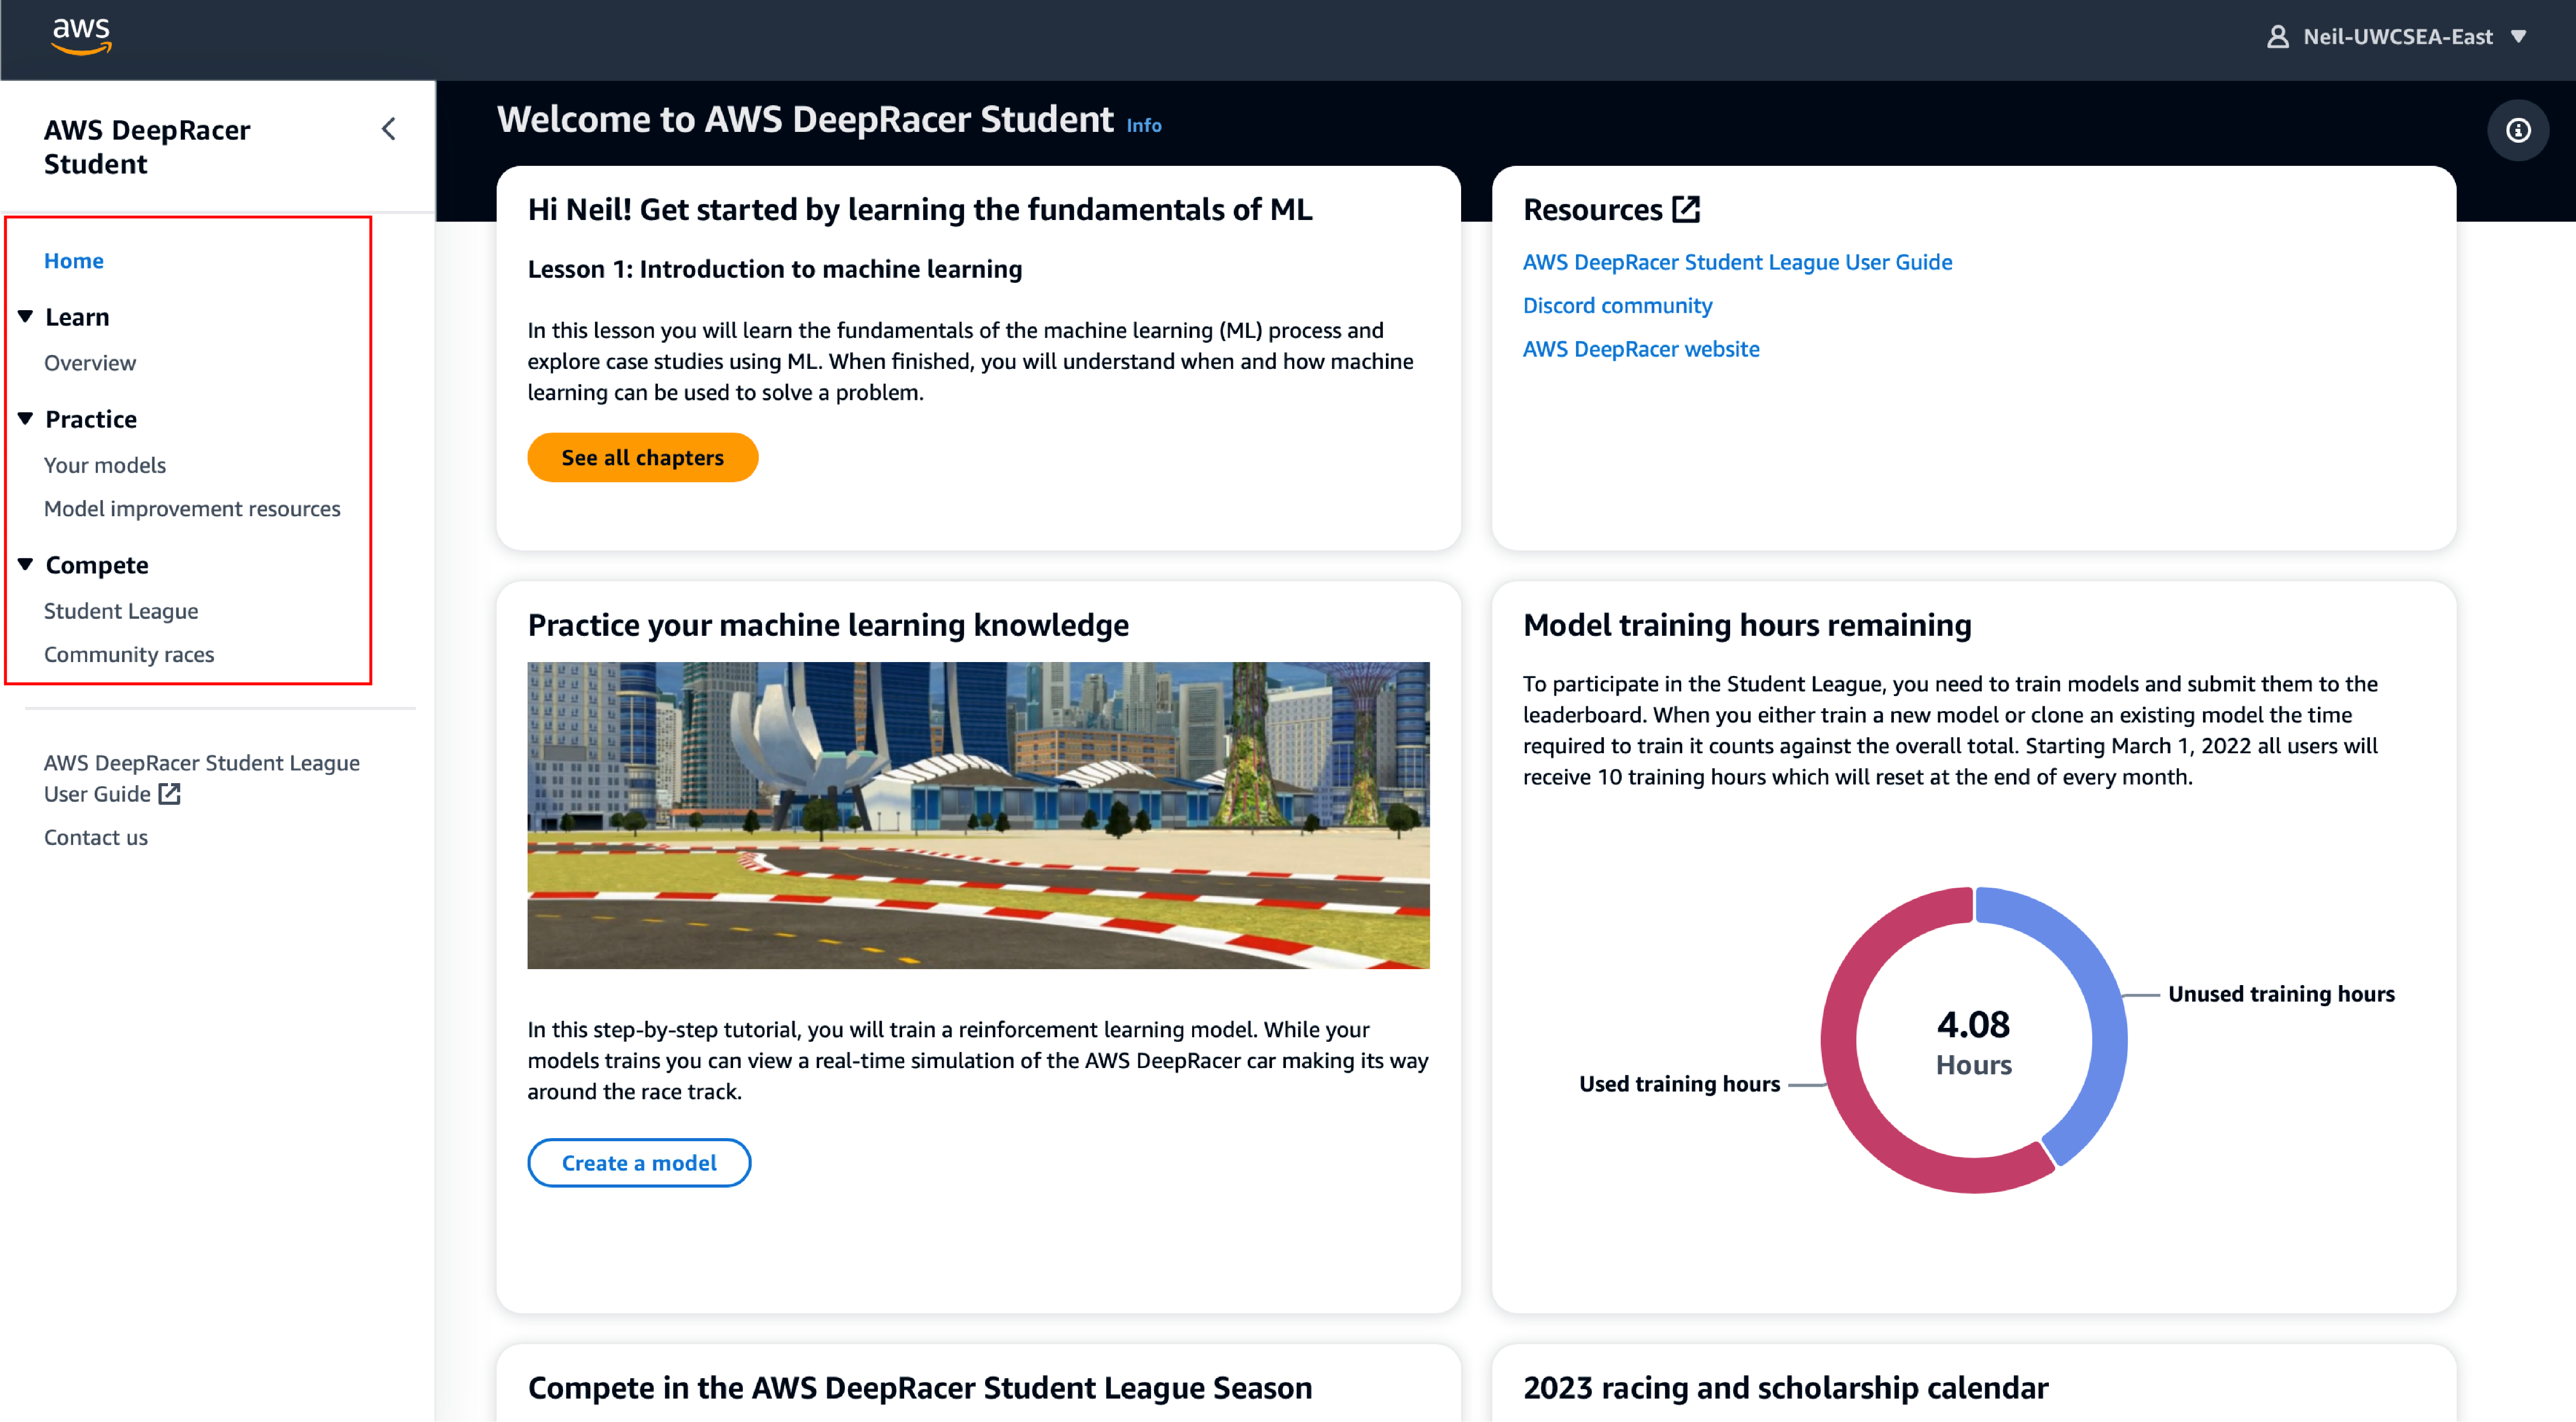The width and height of the screenshot is (2576, 1422).
Task: Open account dropdown arrow next to Neil-UWCSEA-East
Action: tap(2519, 37)
